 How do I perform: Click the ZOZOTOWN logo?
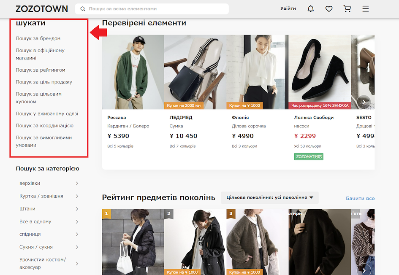coord(42,9)
